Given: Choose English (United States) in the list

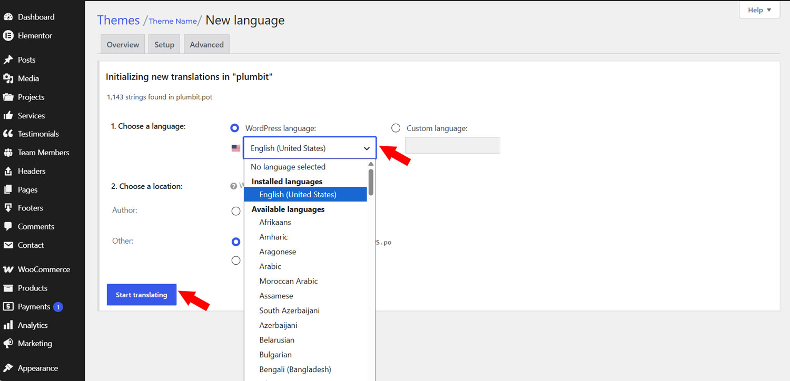Looking at the screenshot, I should point(305,194).
